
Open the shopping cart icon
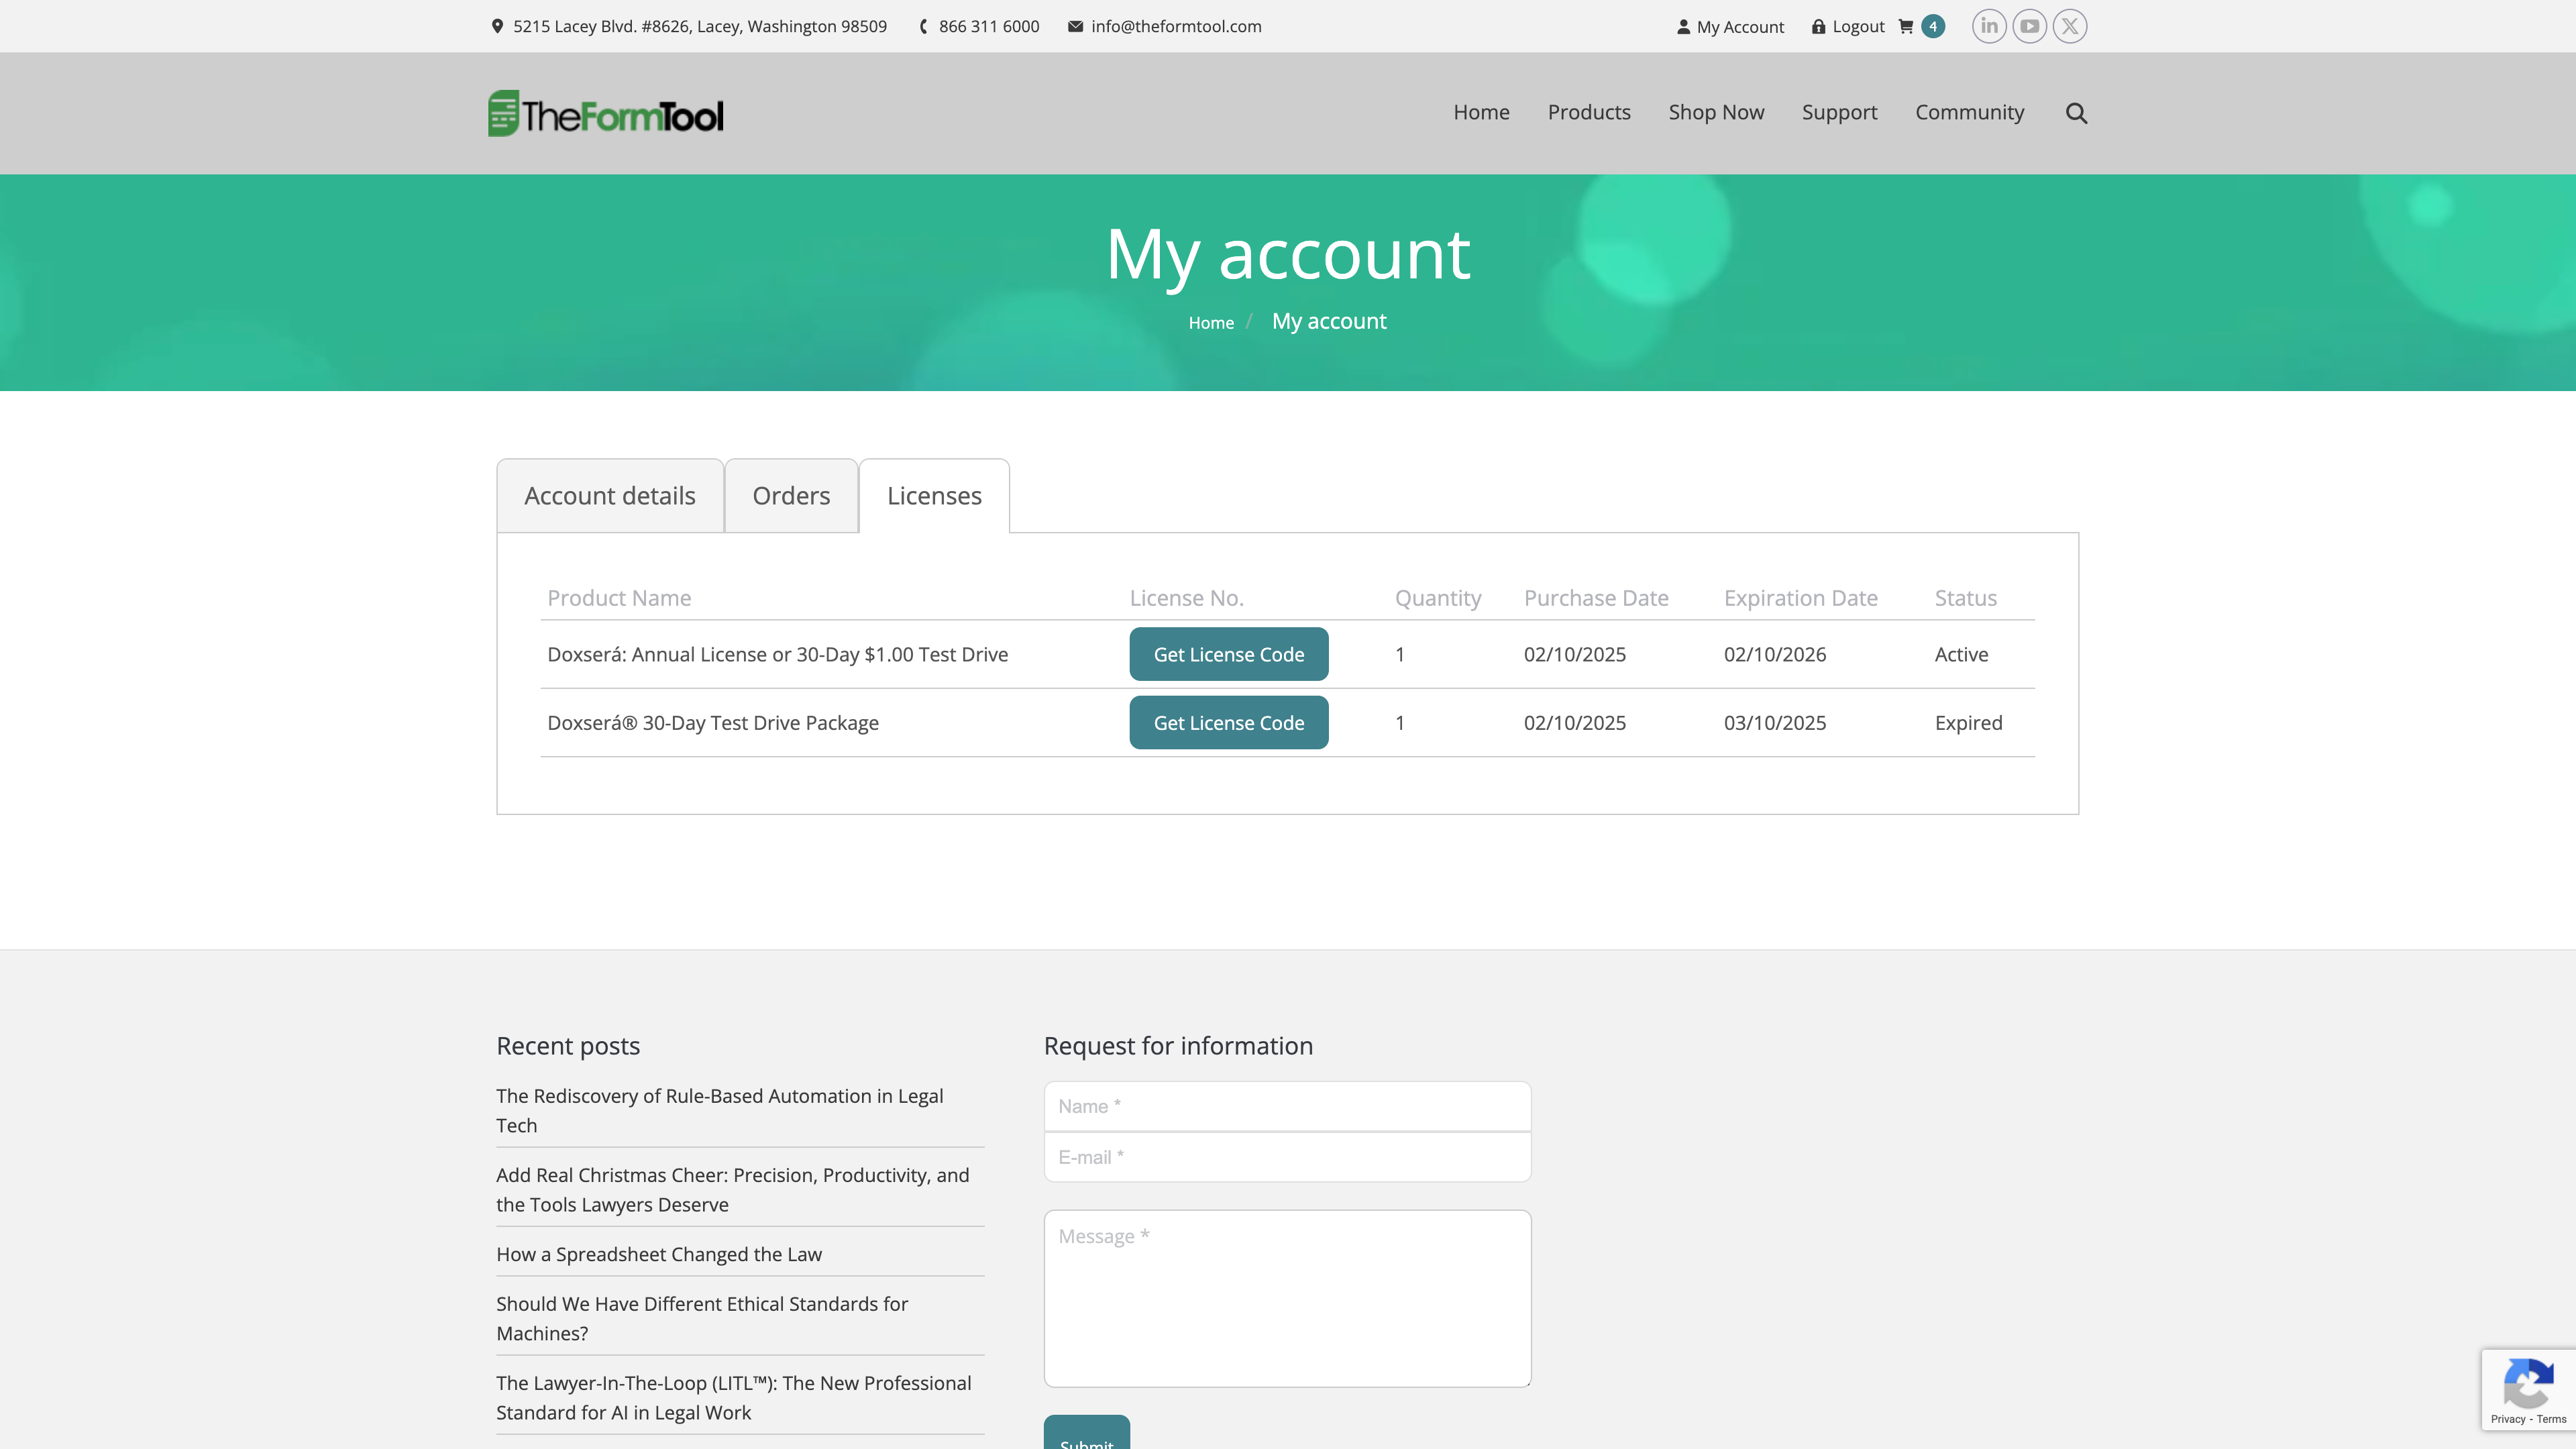pyautogui.click(x=1906, y=27)
